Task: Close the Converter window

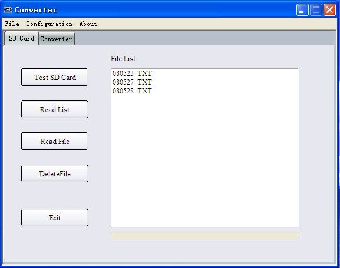Action: (x=329, y=10)
